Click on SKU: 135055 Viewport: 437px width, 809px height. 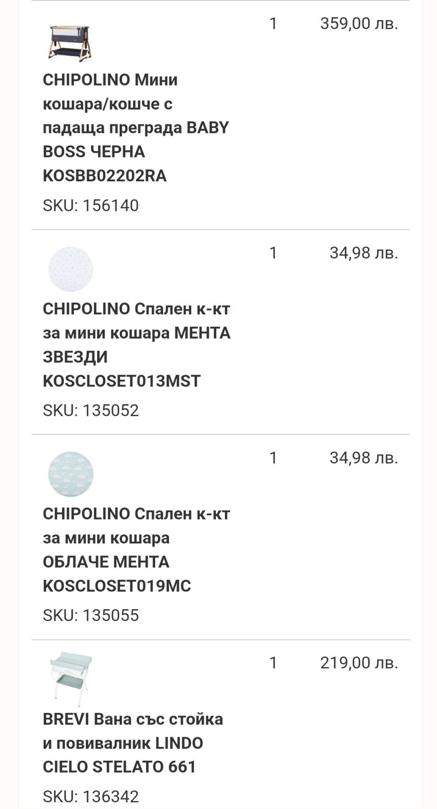tap(91, 615)
